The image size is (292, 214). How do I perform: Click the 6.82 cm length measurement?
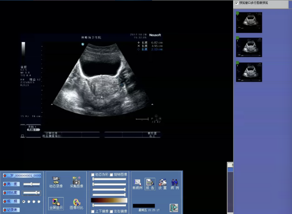[157, 42]
